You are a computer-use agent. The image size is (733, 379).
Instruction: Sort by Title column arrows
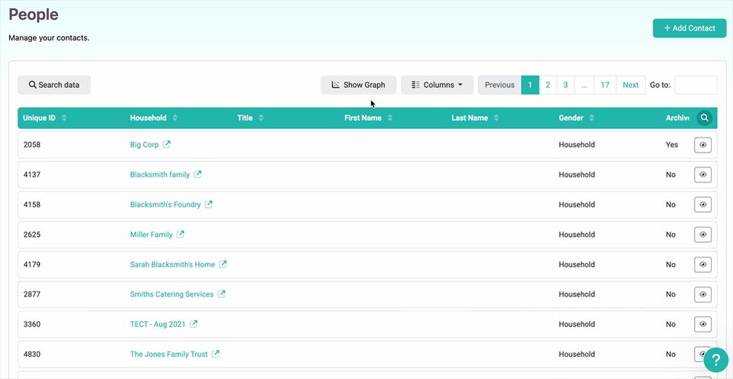[x=261, y=118]
